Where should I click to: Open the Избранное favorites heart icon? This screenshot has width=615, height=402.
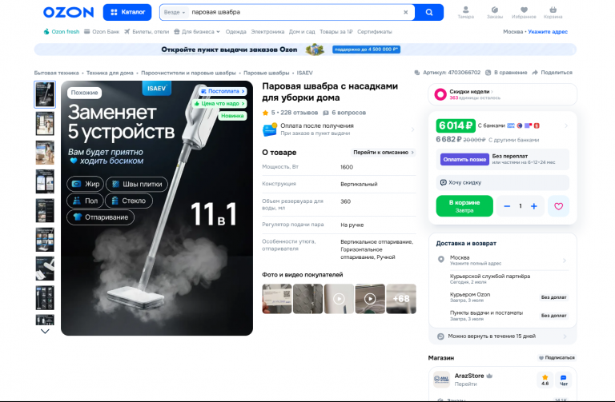tap(524, 12)
